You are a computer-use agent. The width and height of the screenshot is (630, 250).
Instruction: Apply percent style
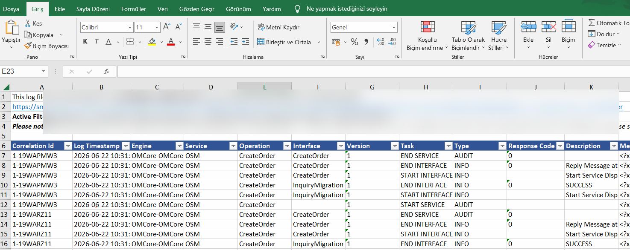click(x=355, y=42)
